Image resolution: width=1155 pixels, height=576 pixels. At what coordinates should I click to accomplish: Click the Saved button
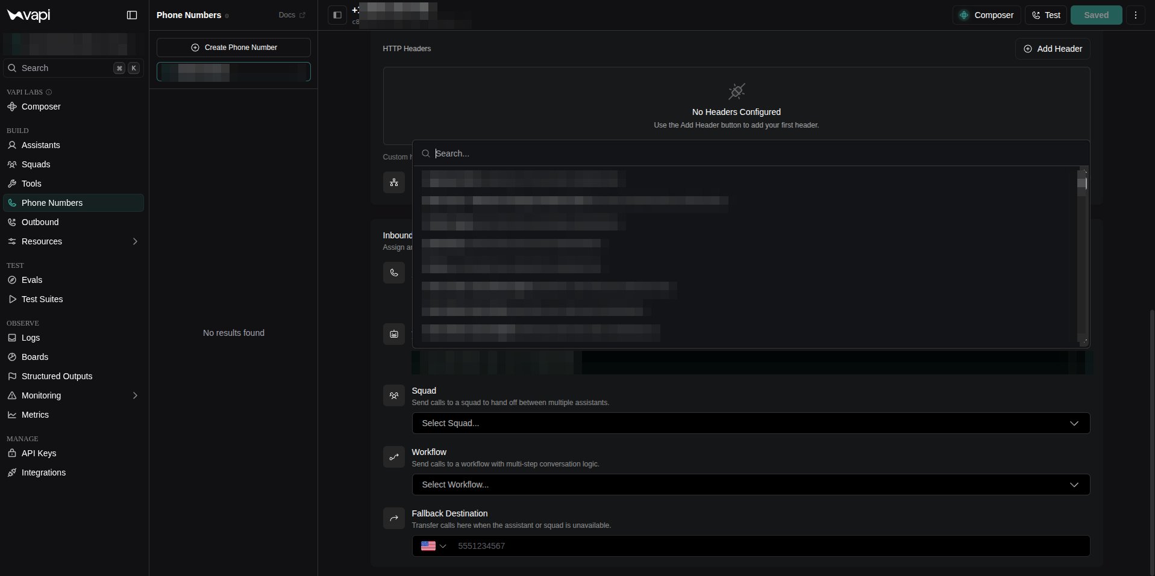[x=1096, y=15]
